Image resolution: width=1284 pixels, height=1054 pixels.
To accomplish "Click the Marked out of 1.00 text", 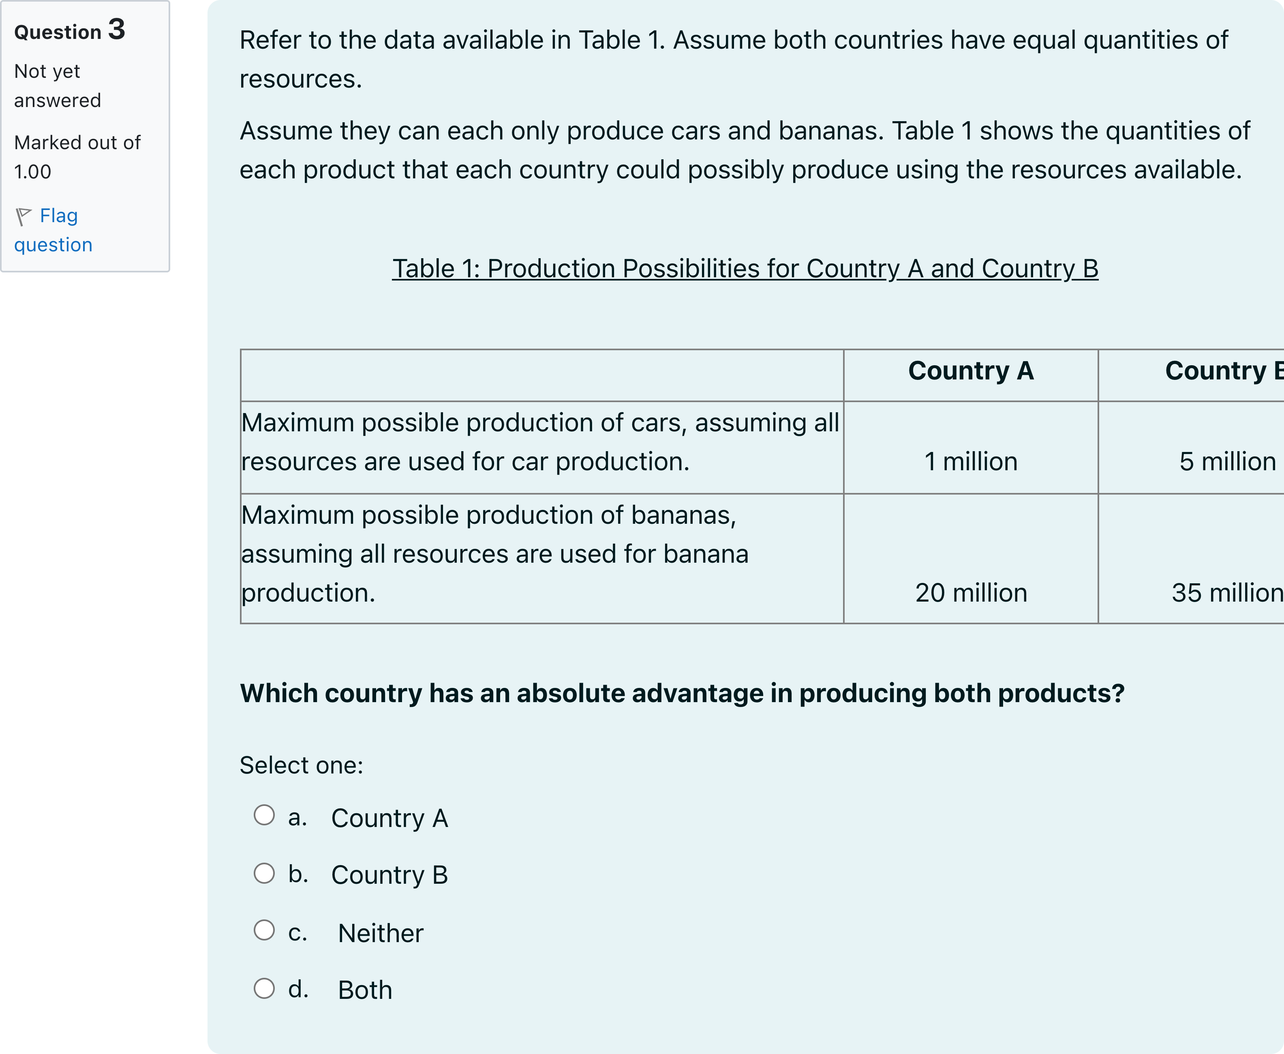I will coord(77,156).
